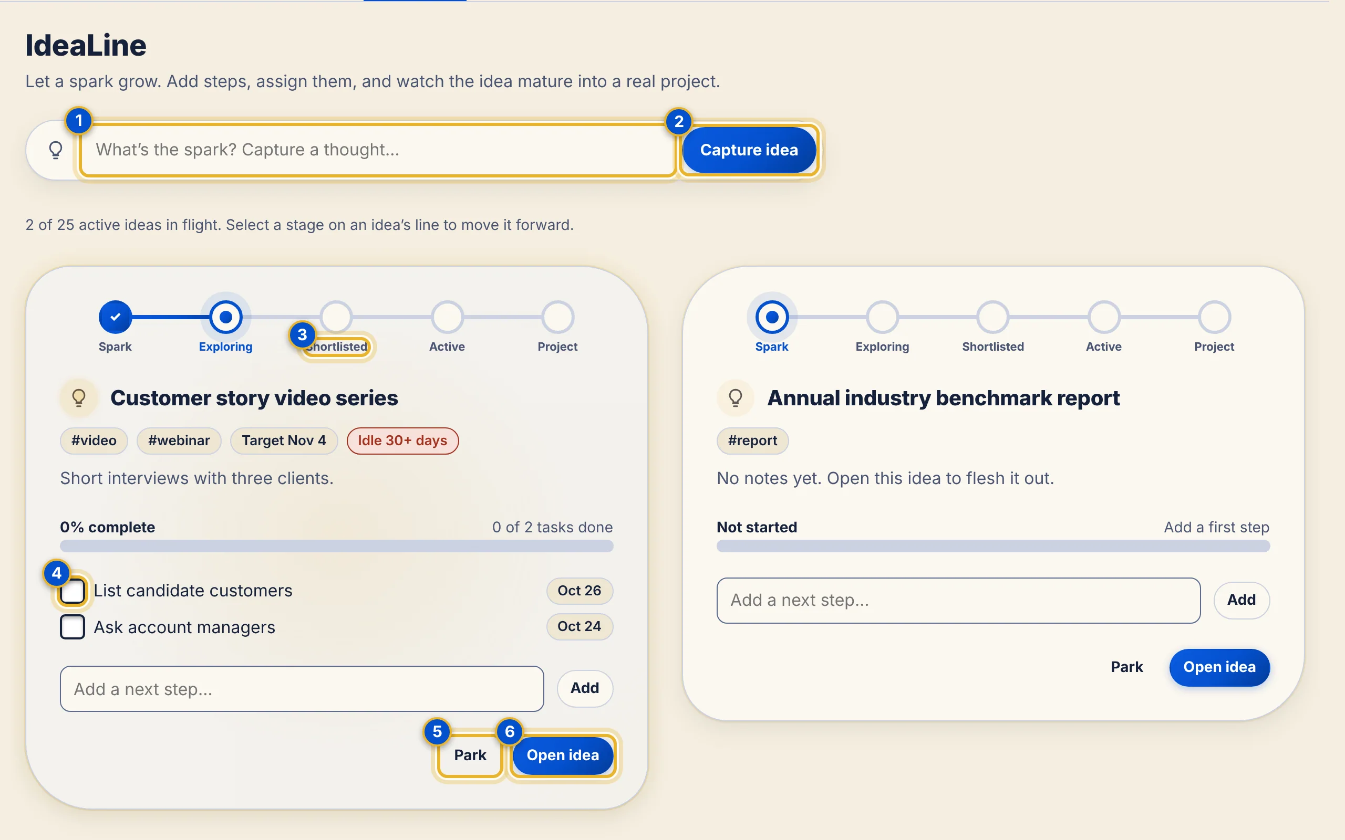This screenshot has height=840, width=1345.
Task: Click the #report tag
Action: [x=752, y=441]
